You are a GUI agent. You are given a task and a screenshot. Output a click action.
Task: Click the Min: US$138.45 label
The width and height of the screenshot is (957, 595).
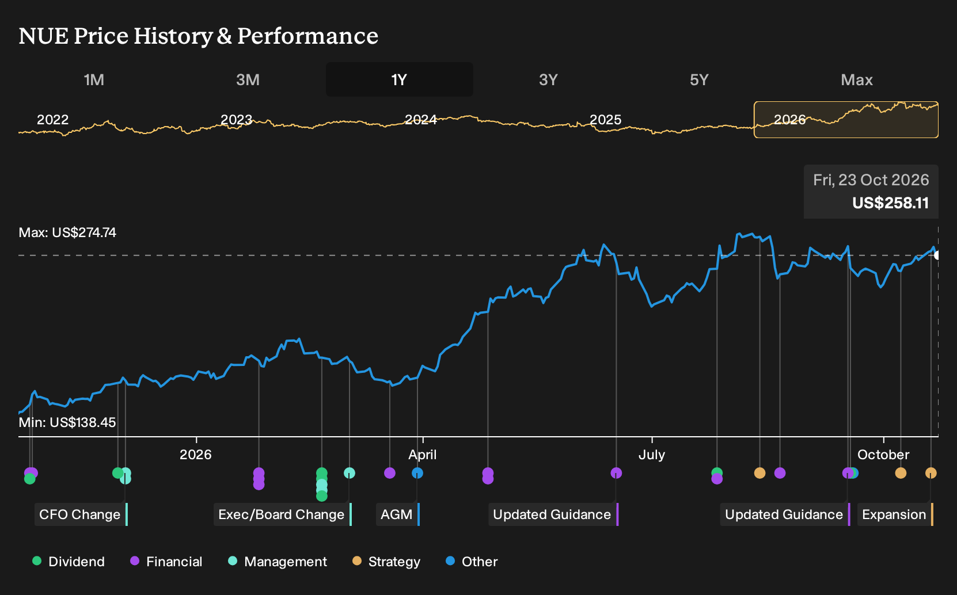pos(67,422)
